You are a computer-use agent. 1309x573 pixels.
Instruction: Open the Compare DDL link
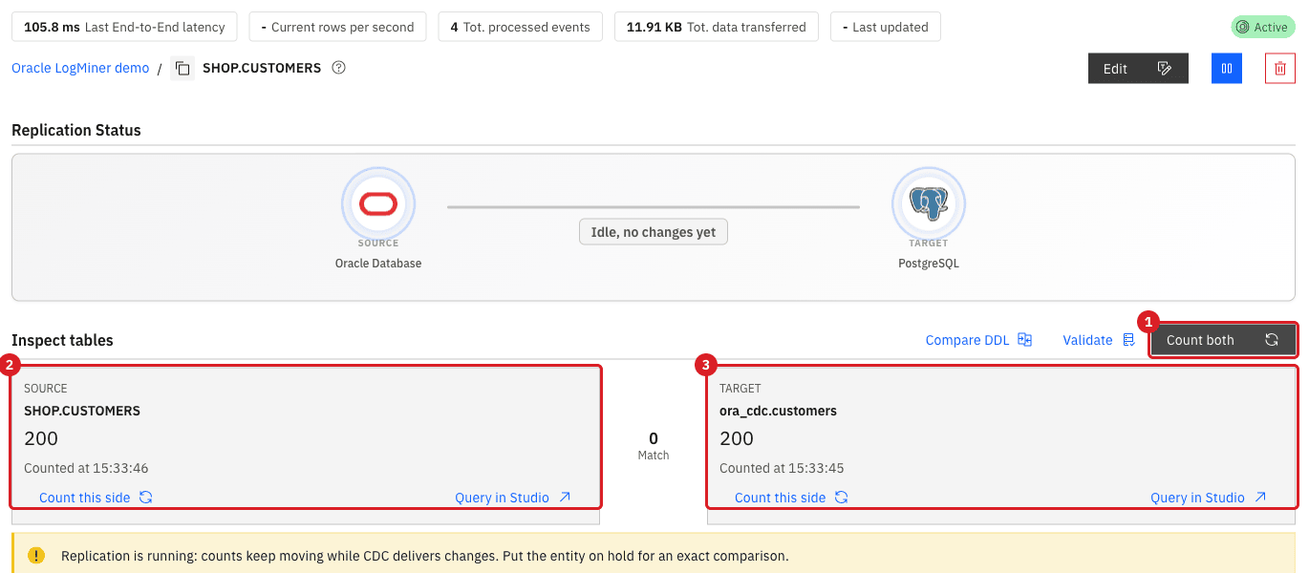point(978,340)
